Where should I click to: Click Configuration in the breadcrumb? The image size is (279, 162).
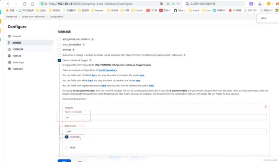(x=56, y=17)
